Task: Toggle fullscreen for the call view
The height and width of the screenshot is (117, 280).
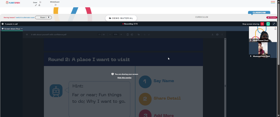Action: click(x=274, y=24)
